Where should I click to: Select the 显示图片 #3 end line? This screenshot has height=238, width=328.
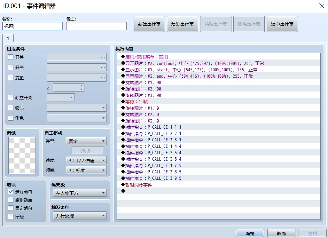[219, 76]
